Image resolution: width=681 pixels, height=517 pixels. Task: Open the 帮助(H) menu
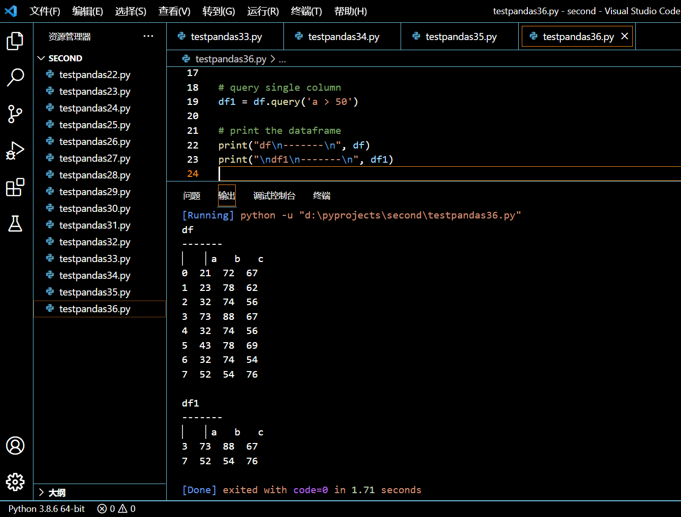(x=350, y=11)
